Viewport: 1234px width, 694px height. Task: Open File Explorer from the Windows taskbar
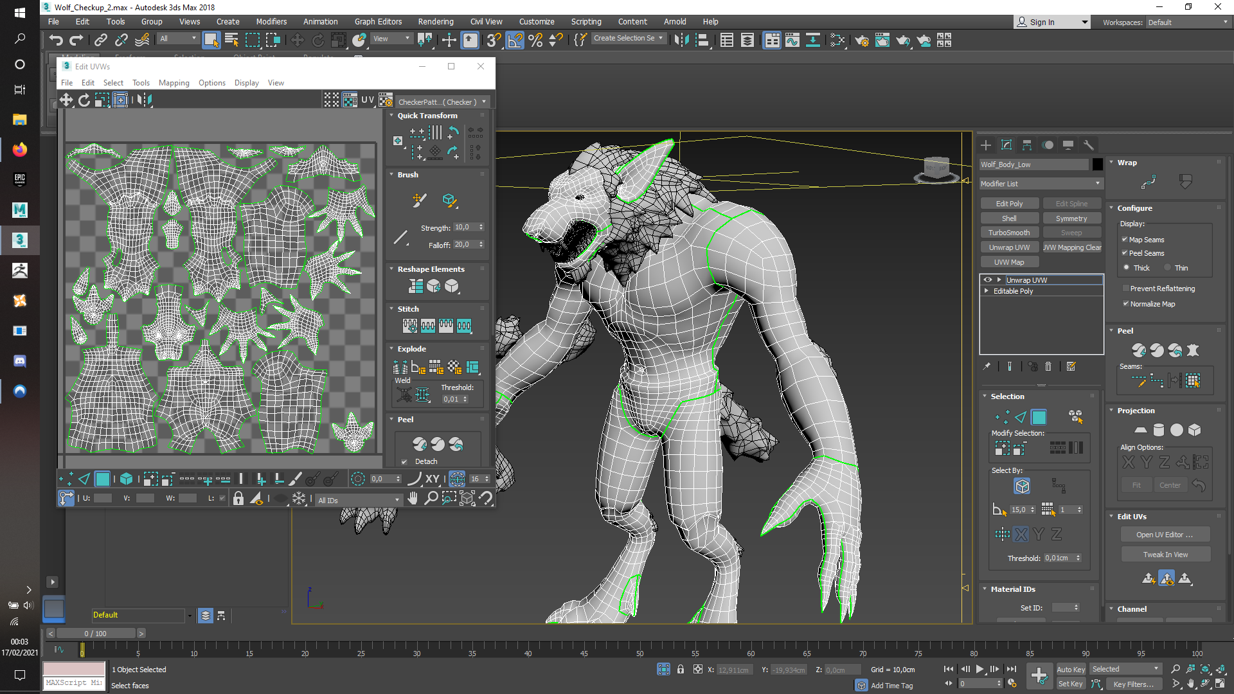[20, 120]
